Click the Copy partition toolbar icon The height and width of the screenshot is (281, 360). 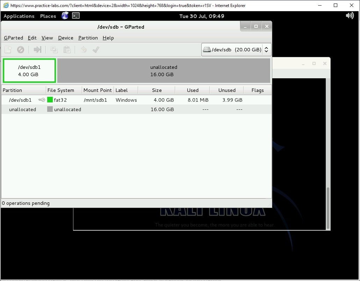[x=54, y=50]
